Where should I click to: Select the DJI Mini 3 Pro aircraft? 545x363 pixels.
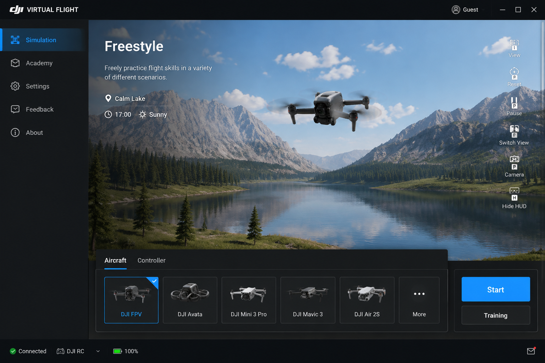pos(249,300)
